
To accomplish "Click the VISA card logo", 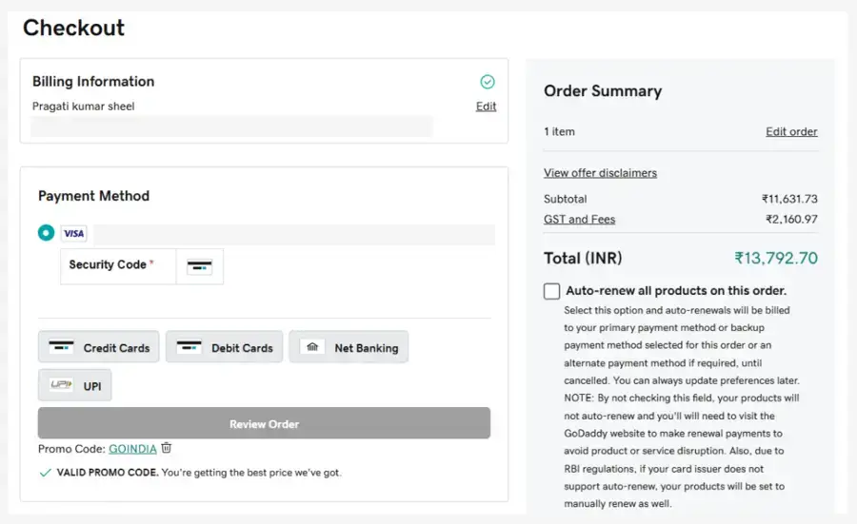I will pos(73,234).
